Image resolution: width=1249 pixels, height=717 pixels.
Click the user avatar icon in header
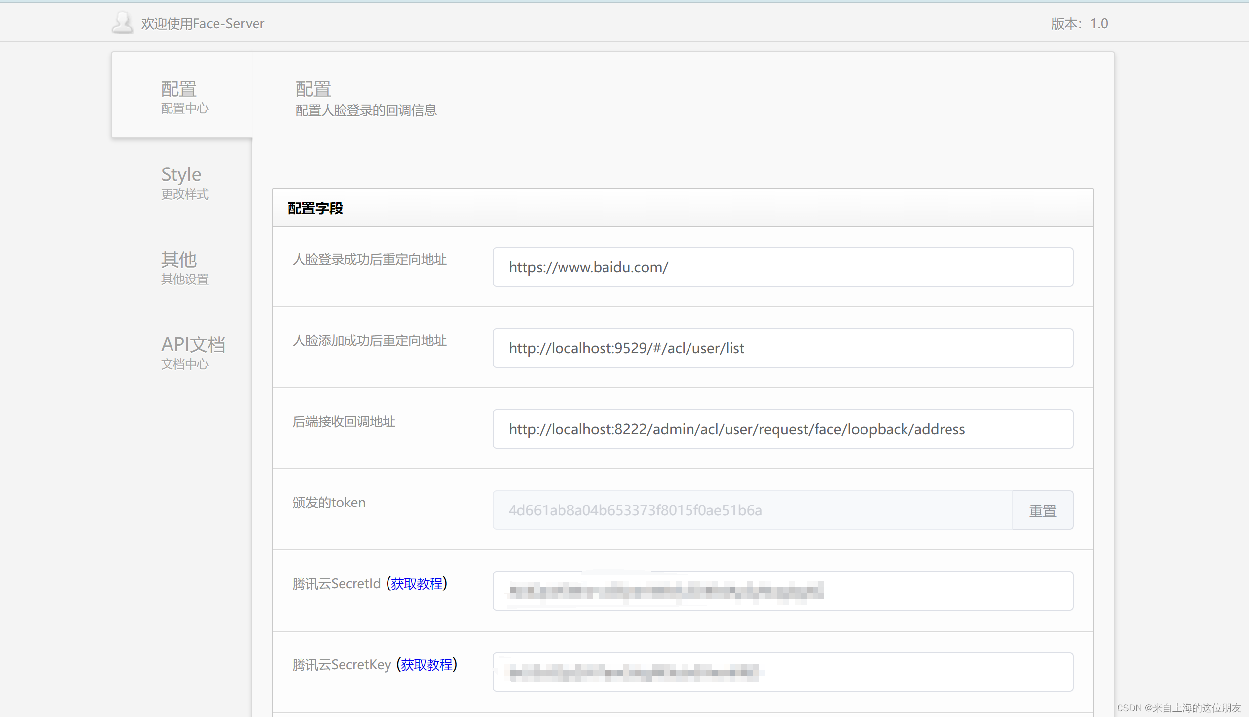click(x=122, y=23)
